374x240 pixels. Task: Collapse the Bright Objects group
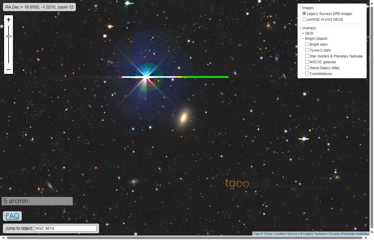(303, 39)
